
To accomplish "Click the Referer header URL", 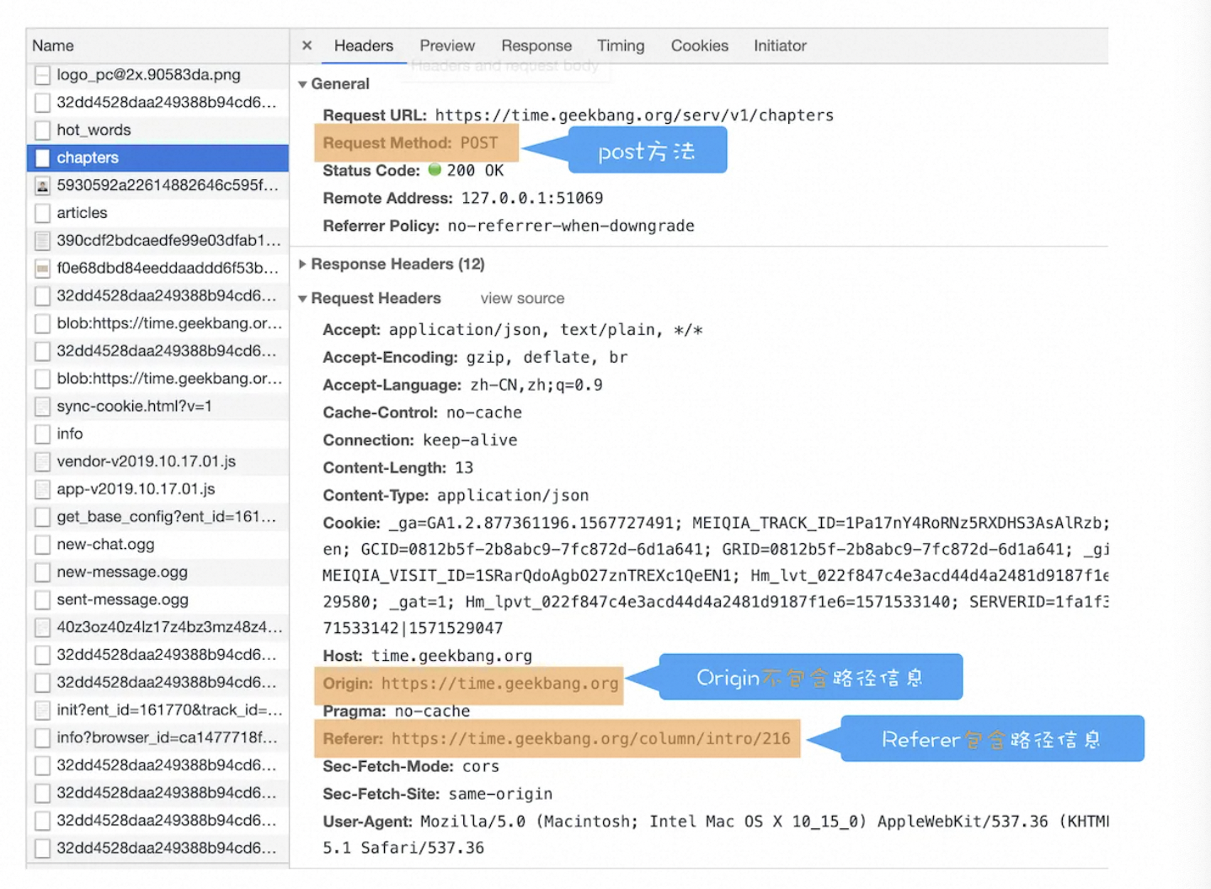I will click(590, 738).
